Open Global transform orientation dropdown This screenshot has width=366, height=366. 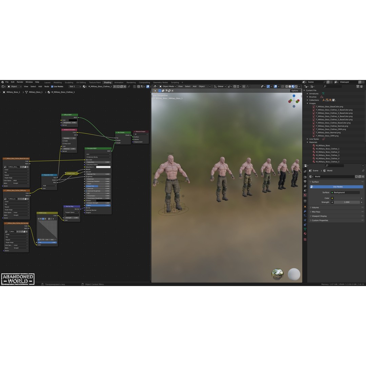220,87
